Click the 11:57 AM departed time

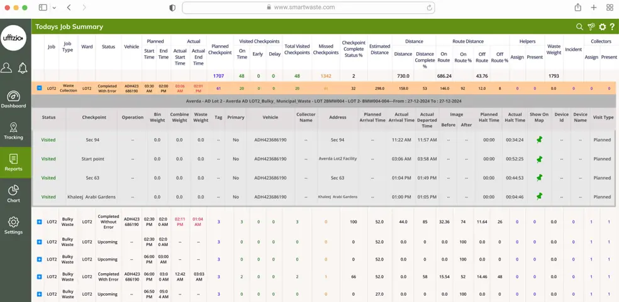click(x=427, y=140)
